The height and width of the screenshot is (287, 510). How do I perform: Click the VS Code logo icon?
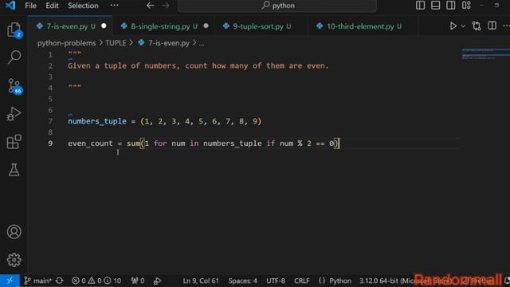coord(10,6)
